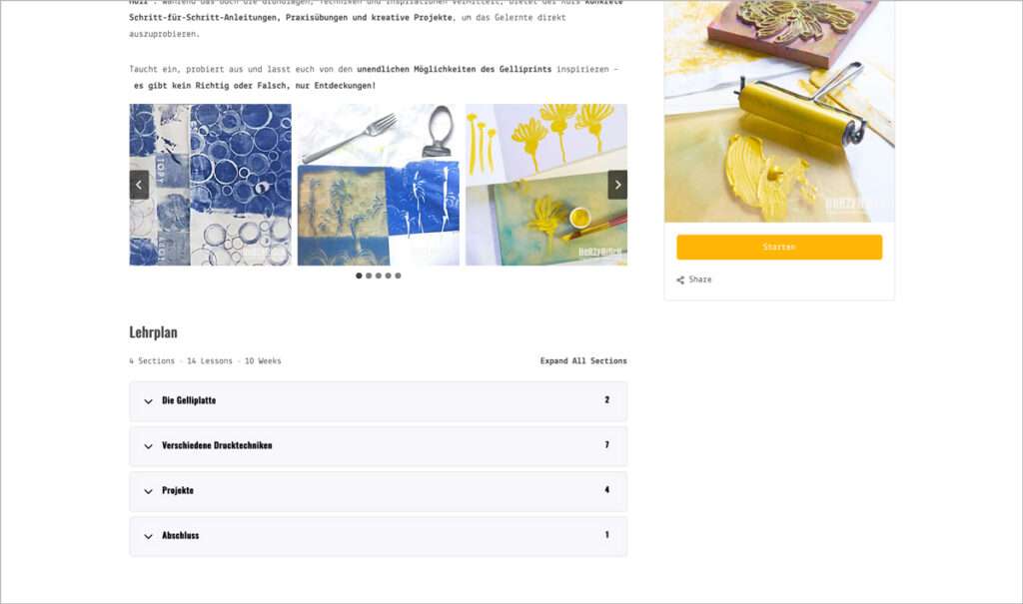Click chevron icon next to Verschiedene Drucktechniken

pyautogui.click(x=148, y=446)
